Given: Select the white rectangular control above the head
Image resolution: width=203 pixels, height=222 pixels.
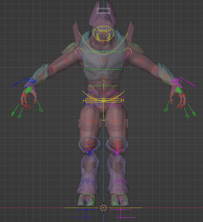Looking at the screenshot, I should click(x=103, y=11).
